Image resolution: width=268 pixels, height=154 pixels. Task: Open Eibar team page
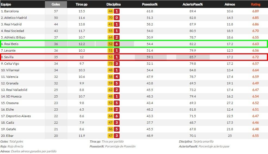(x=9, y=136)
